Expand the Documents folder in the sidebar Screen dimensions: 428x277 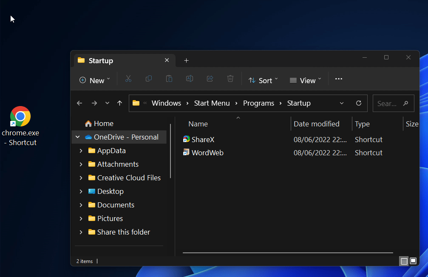(x=81, y=204)
